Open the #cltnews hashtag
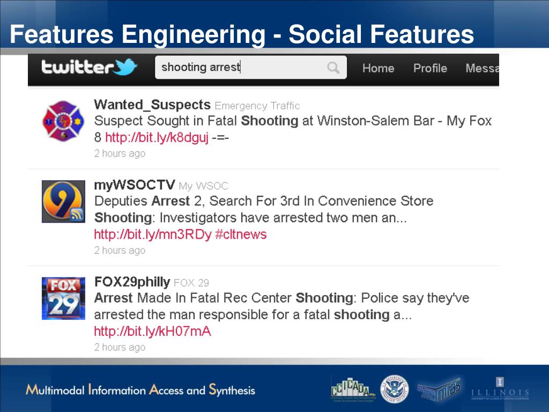Viewport: 549px width, 412px height. tap(241, 234)
